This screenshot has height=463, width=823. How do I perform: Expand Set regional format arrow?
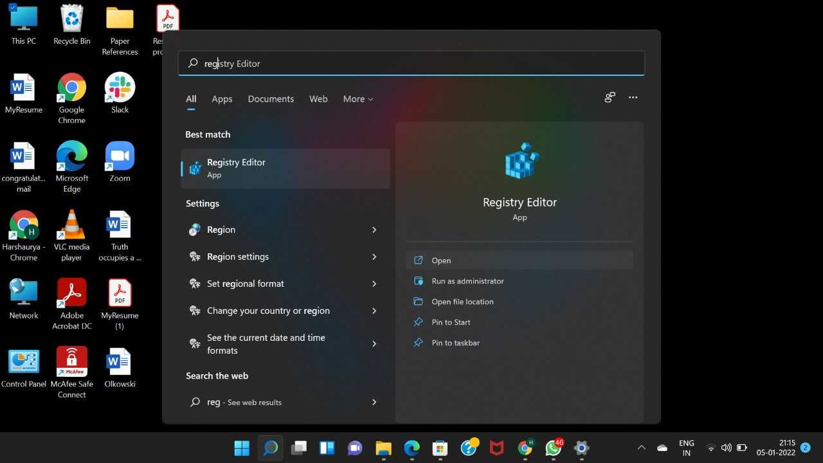pyautogui.click(x=374, y=284)
